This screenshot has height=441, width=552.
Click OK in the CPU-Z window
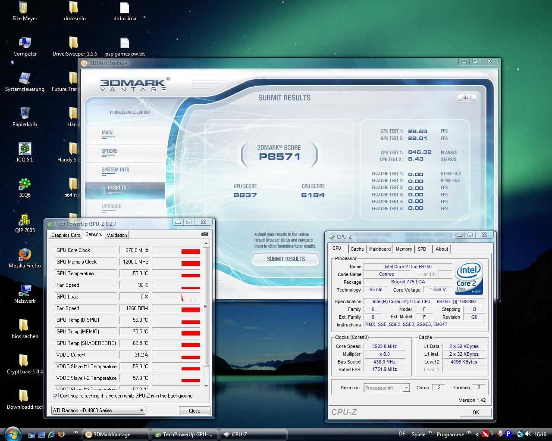click(x=475, y=412)
